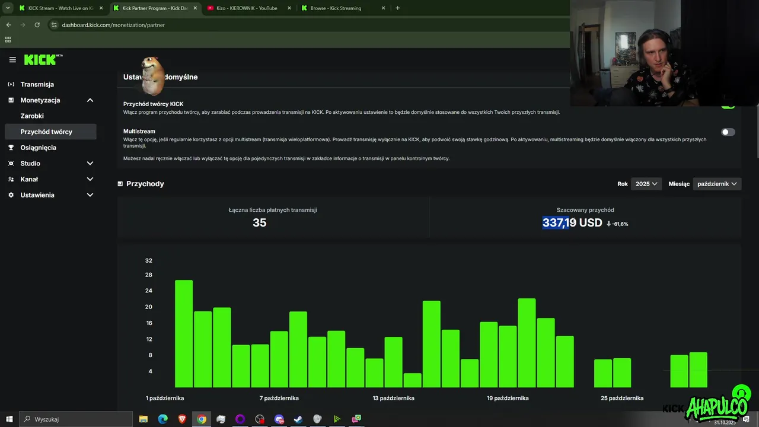Close the Kizo - KIEROWNIK YouTube tab
759x427 pixels.
click(289, 8)
